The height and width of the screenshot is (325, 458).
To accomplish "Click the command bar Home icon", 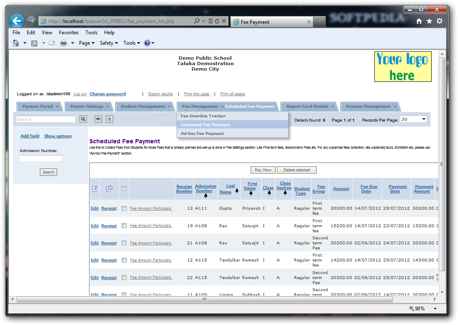I will (16, 43).
